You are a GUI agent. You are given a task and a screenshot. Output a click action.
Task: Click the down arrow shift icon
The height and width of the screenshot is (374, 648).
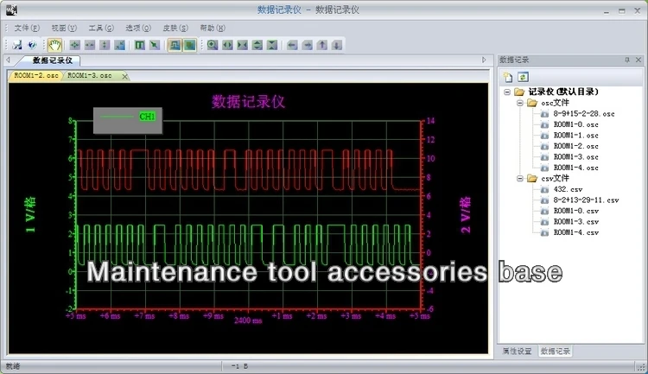click(337, 45)
